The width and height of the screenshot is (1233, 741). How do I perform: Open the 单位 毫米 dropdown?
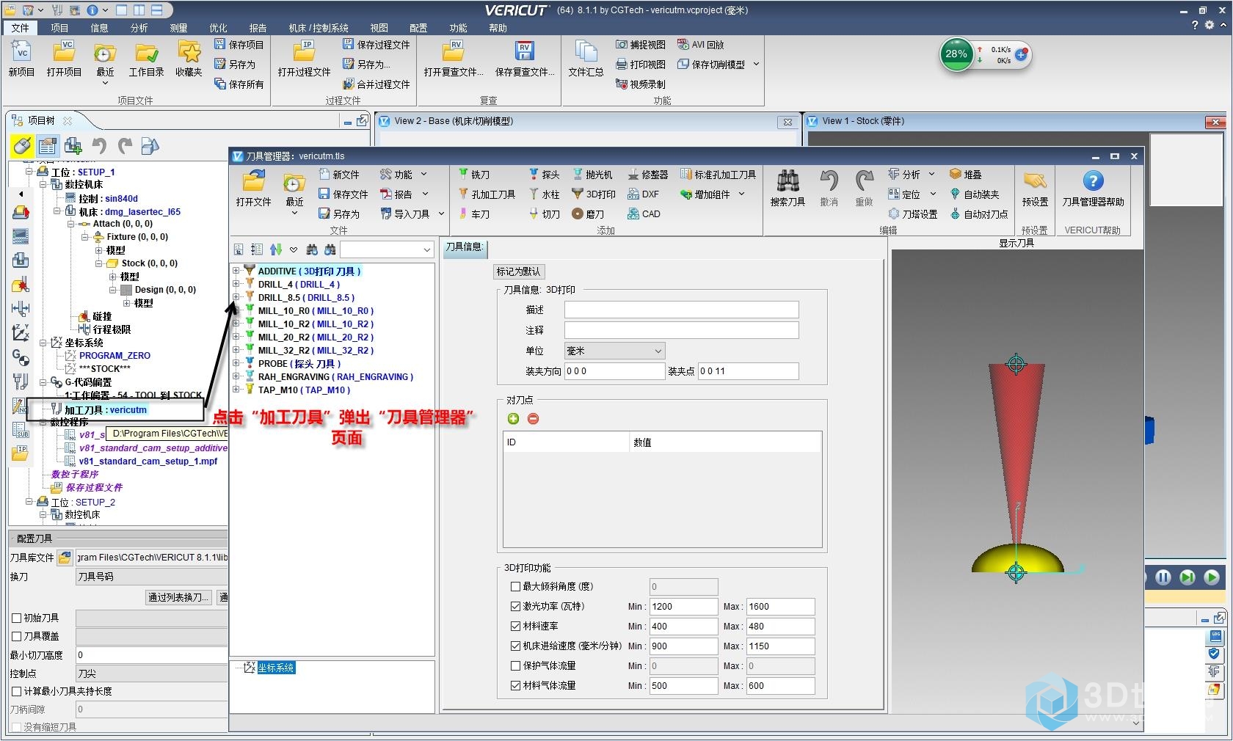[x=614, y=351]
